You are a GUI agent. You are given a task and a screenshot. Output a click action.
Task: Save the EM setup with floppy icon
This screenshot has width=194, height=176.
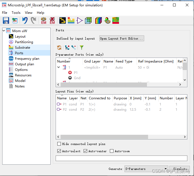(6, 20)
